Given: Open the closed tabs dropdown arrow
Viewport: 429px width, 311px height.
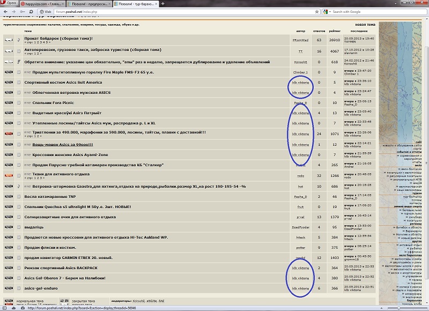Looking at the screenshot, I should [x=396, y=4].
